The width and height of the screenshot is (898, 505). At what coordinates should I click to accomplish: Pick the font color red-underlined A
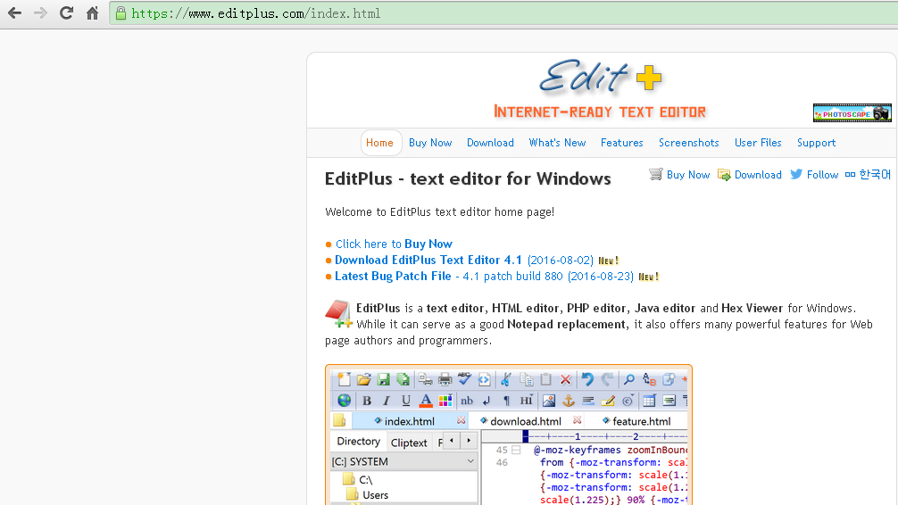pos(426,401)
